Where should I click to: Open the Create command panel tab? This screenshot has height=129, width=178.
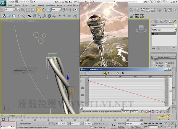[x=152, y=21]
